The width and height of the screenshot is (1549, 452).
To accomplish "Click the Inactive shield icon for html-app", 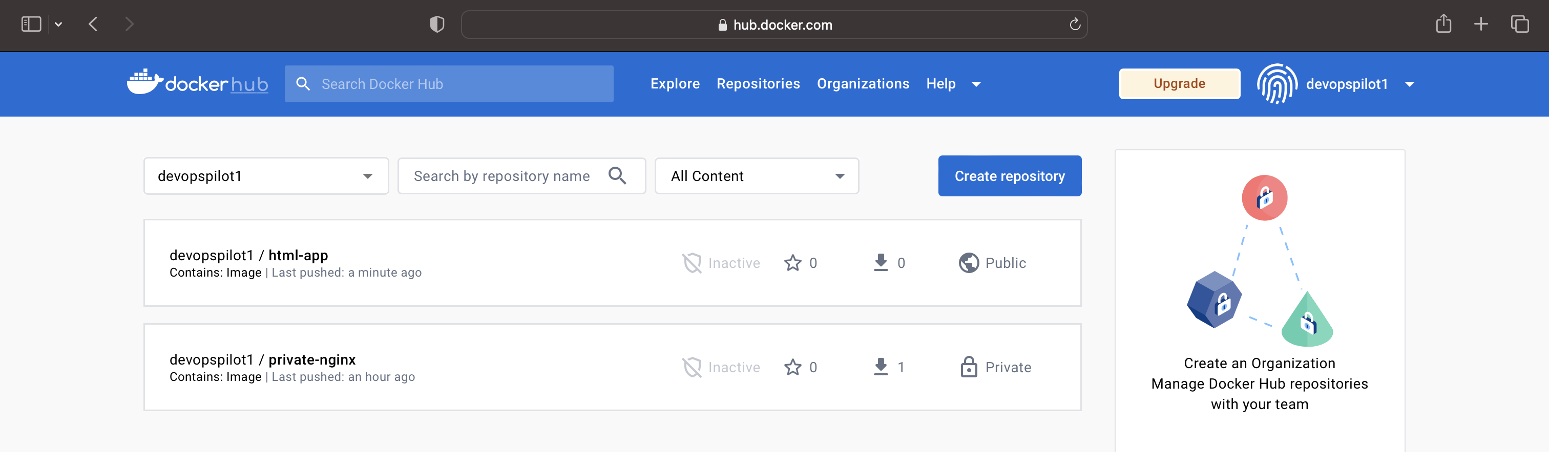I will click(x=692, y=263).
